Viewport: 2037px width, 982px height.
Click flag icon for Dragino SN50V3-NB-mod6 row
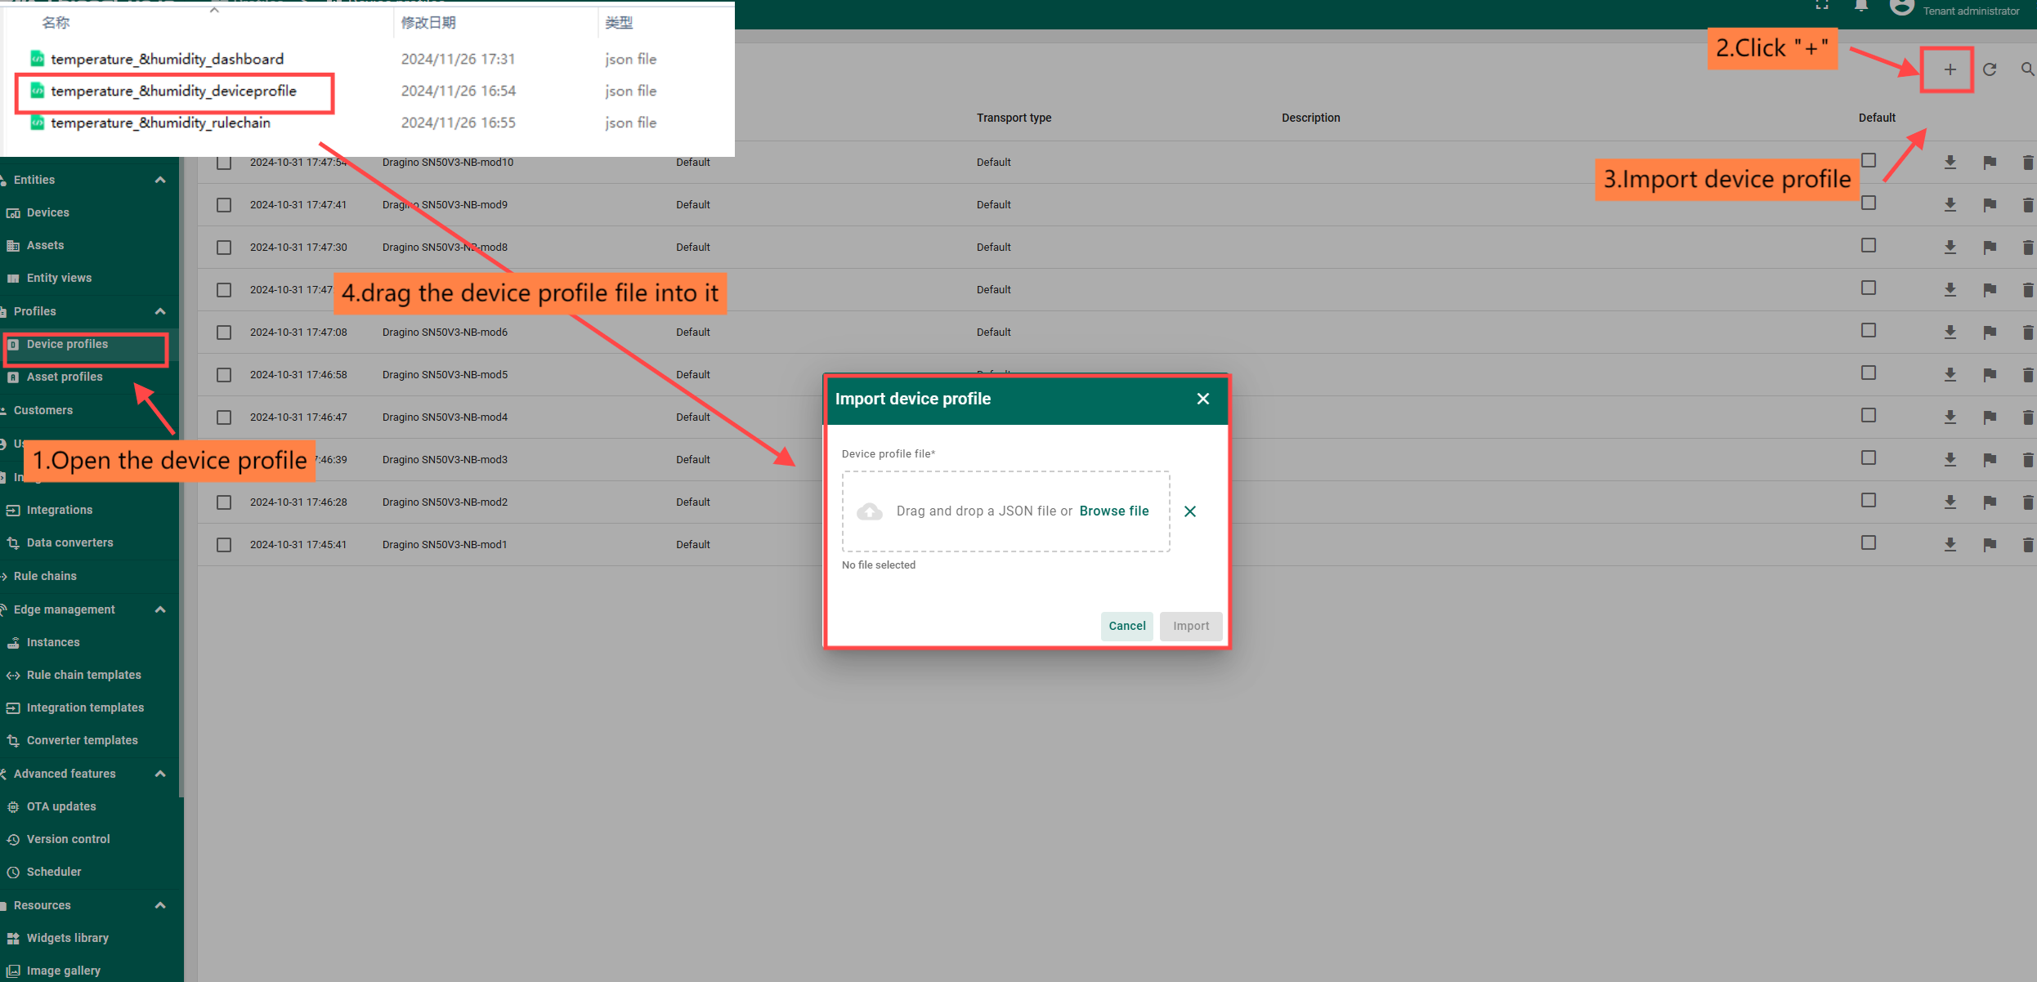(1990, 333)
